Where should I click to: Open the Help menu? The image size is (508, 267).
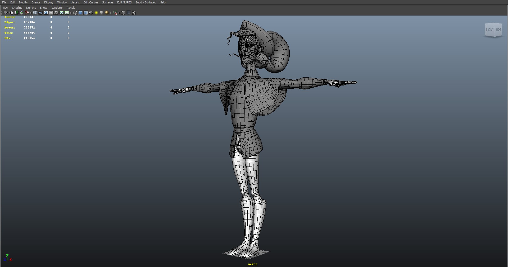coord(162,2)
